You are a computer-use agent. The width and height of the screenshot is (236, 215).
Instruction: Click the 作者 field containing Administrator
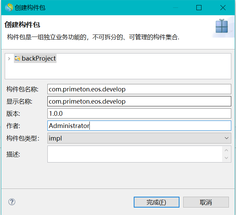click(139, 126)
